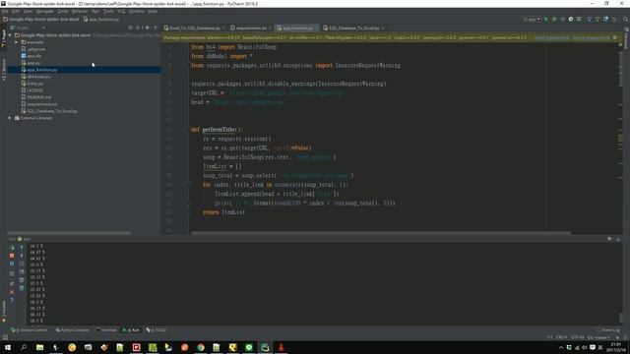Viewport: 630px width, 354px height.
Task: Open Windows taskbar search
Action: (24, 347)
